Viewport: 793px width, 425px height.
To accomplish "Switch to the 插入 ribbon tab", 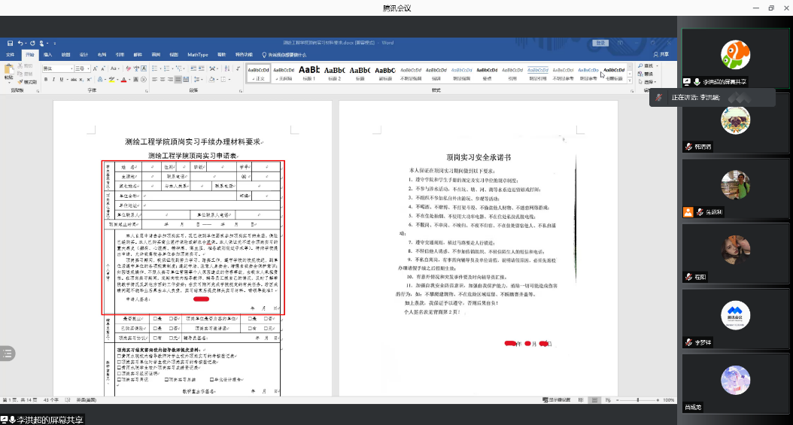I will click(47, 55).
